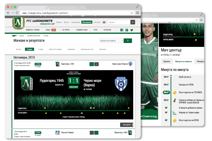Open the СТАДИОН & БАЗА menu
This screenshot has width=212, height=141.
(82, 30)
